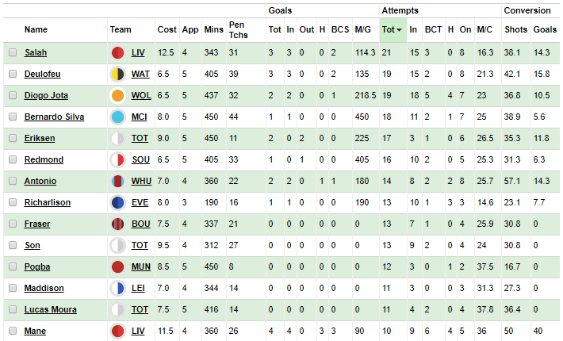Click the sky-blue Man City badge icon
This screenshot has width=563, height=341.
[x=118, y=117]
